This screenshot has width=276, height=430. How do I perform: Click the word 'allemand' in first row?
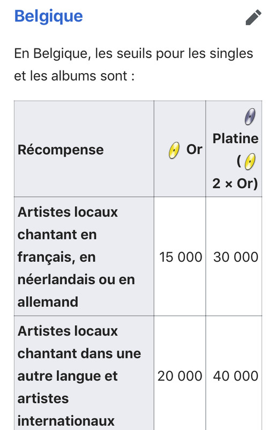[x=48, y=302]
